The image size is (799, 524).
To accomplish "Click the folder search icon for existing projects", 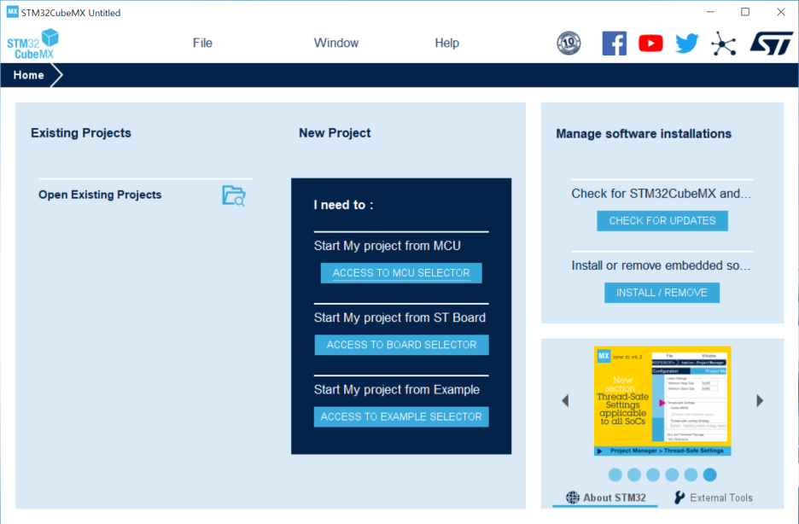I will click(234, 196).
